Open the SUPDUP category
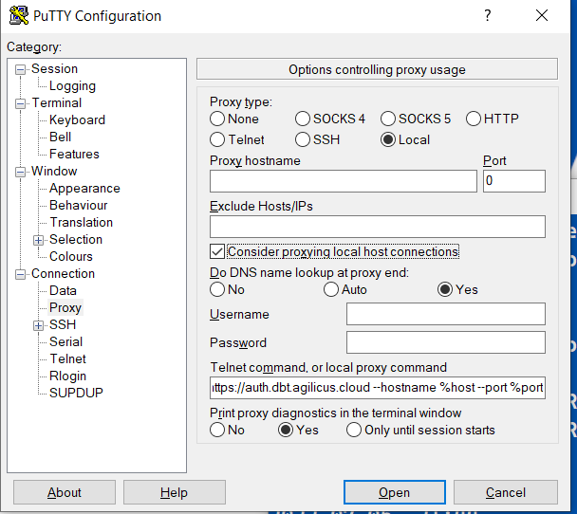Viewport: 577px width, 514px height. [76, 393]
